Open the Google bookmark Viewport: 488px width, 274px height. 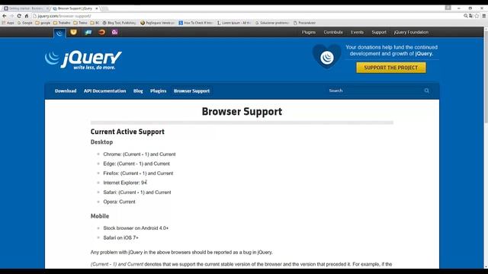25,23
